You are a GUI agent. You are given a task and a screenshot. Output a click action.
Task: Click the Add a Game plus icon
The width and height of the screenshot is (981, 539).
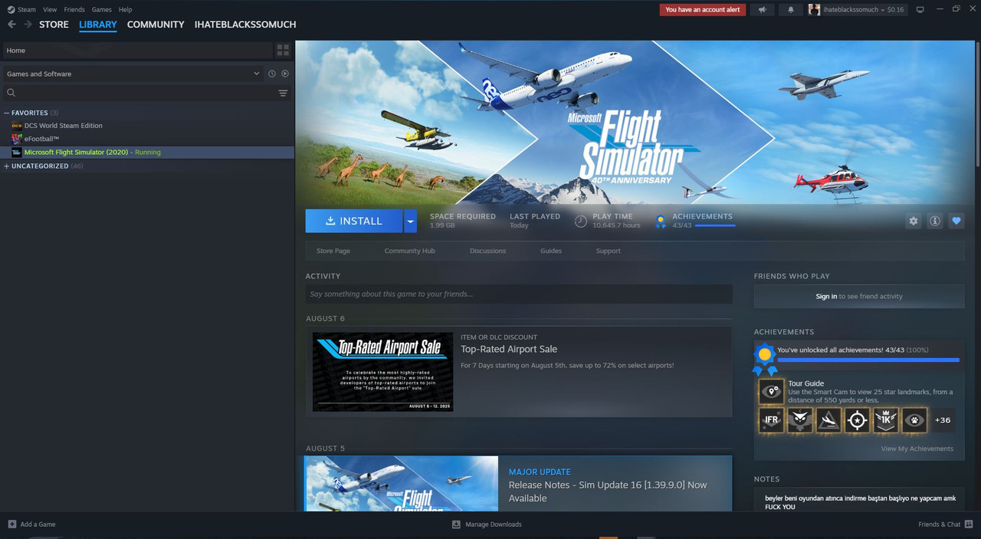11,524
